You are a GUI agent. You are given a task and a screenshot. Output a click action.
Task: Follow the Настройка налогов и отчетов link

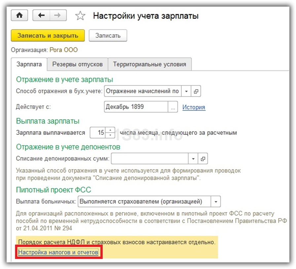click(x=58, y=252)
